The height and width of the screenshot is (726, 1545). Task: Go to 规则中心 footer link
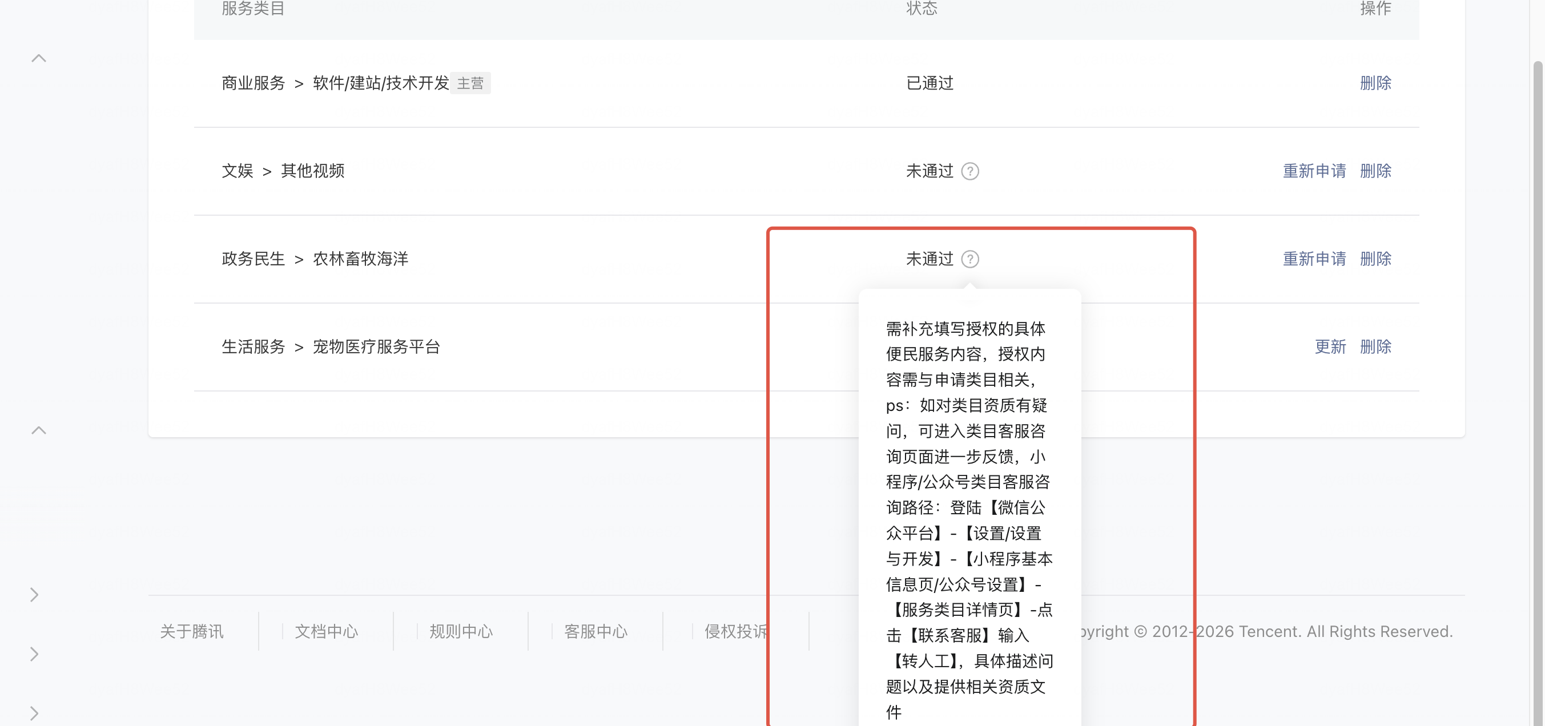coord(461,631)
